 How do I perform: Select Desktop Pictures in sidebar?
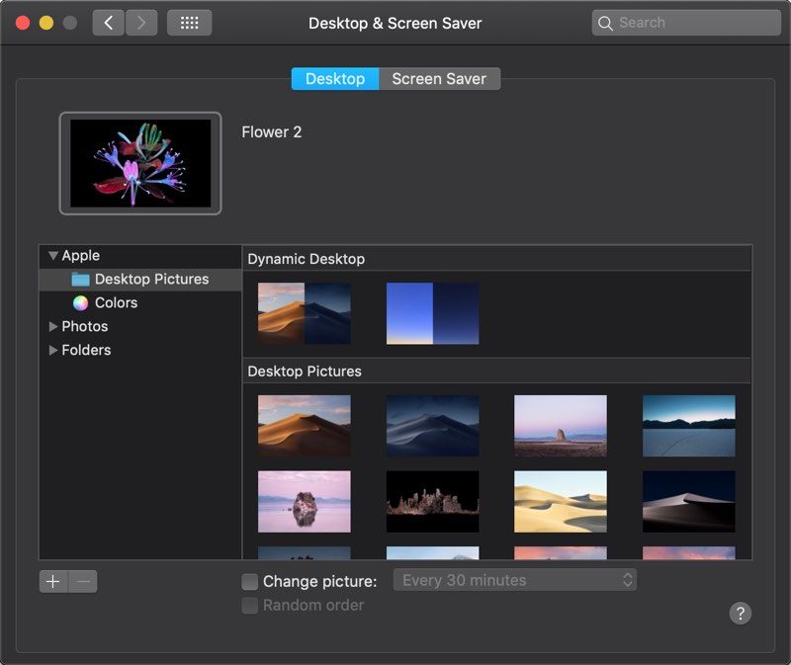(x=140, y=280)
